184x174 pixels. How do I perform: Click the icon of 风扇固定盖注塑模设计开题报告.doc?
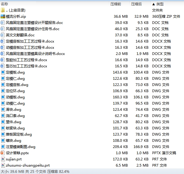click(x=2, y=22)
